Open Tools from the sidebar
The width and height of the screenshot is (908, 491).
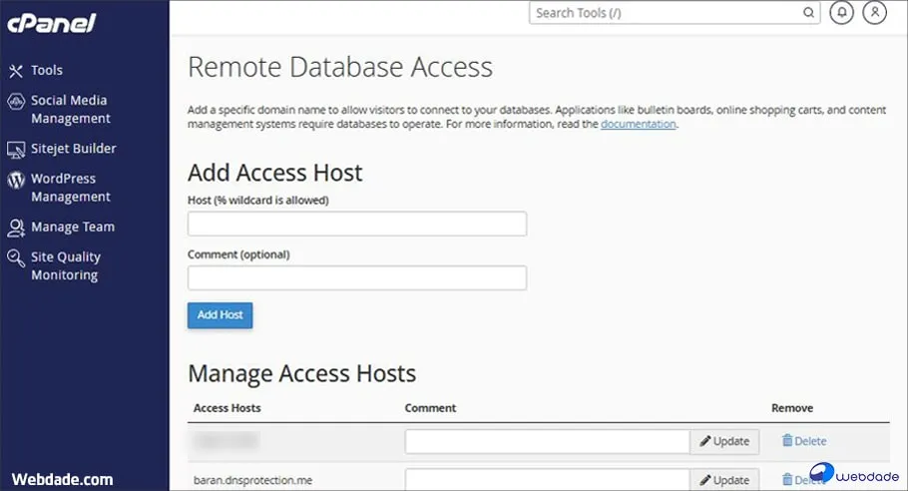tap(47, 71)
